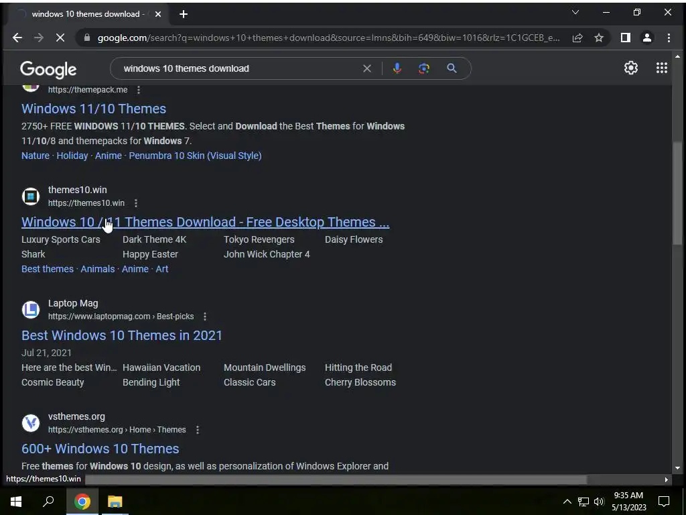The width and height of the screenshot is (686, 515).
Task: Focus the Google search input
Action: [241, 68]
